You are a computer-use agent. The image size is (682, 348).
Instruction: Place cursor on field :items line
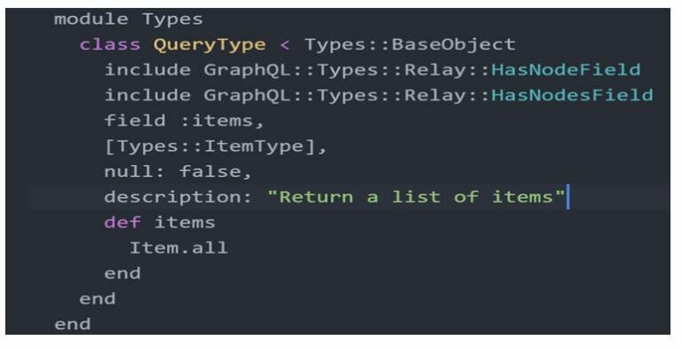[184, 121]
